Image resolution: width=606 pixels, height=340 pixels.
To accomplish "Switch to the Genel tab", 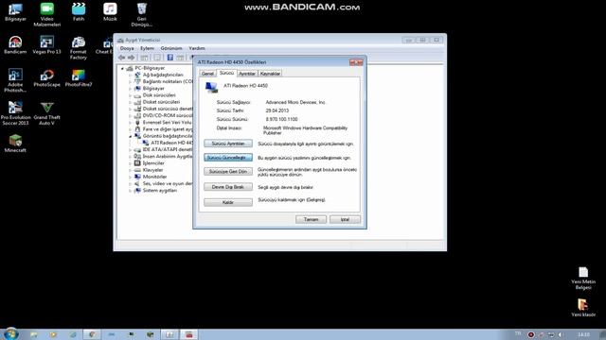I will (x=207, y=74).
